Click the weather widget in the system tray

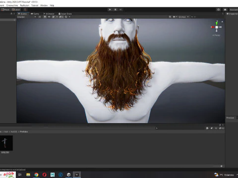tap(224, 175)
